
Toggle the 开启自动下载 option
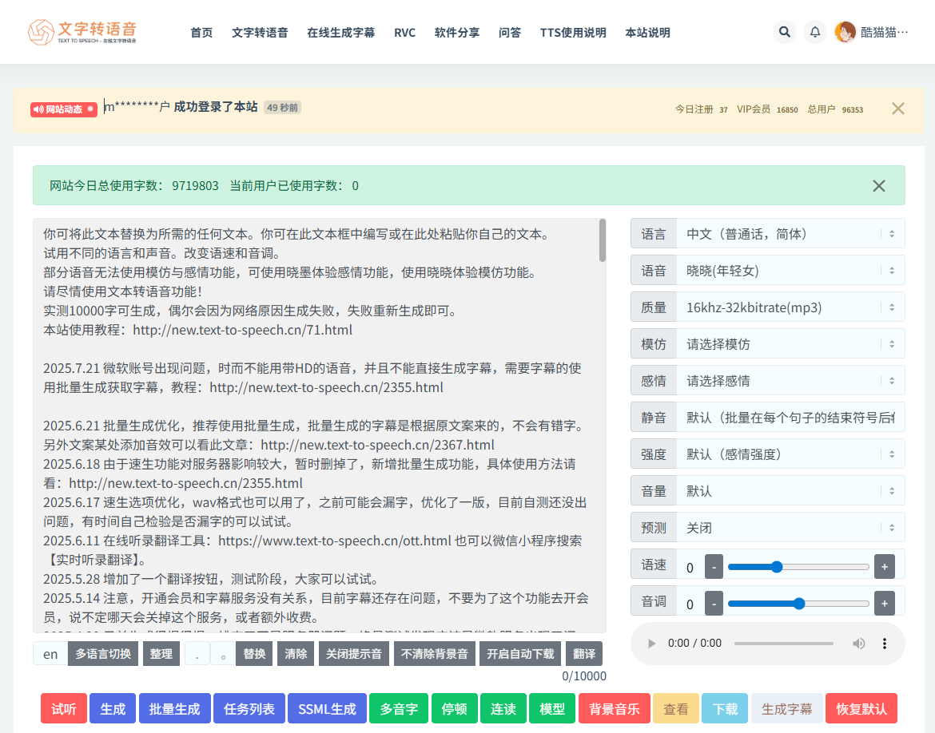[x=520, y=654]
